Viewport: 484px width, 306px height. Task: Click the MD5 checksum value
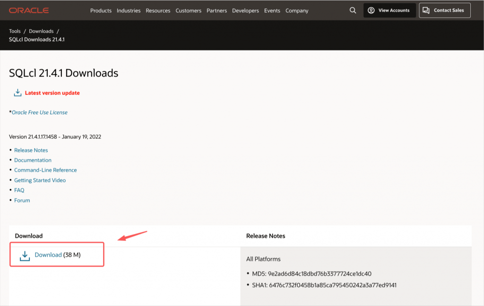point(320,273)
